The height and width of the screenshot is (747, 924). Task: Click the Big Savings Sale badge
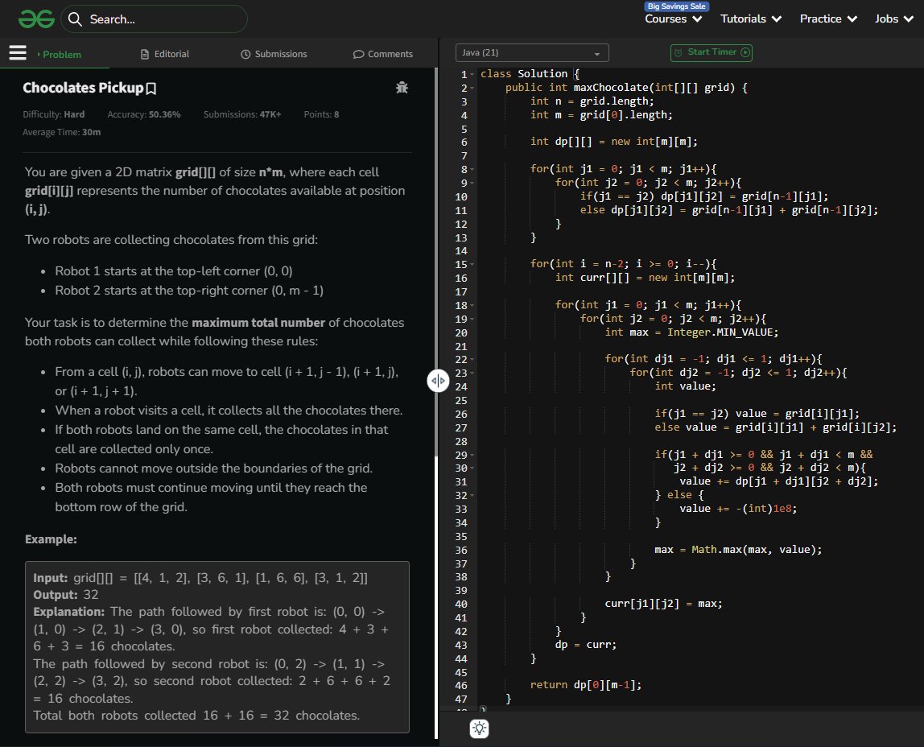pos(676,6)
